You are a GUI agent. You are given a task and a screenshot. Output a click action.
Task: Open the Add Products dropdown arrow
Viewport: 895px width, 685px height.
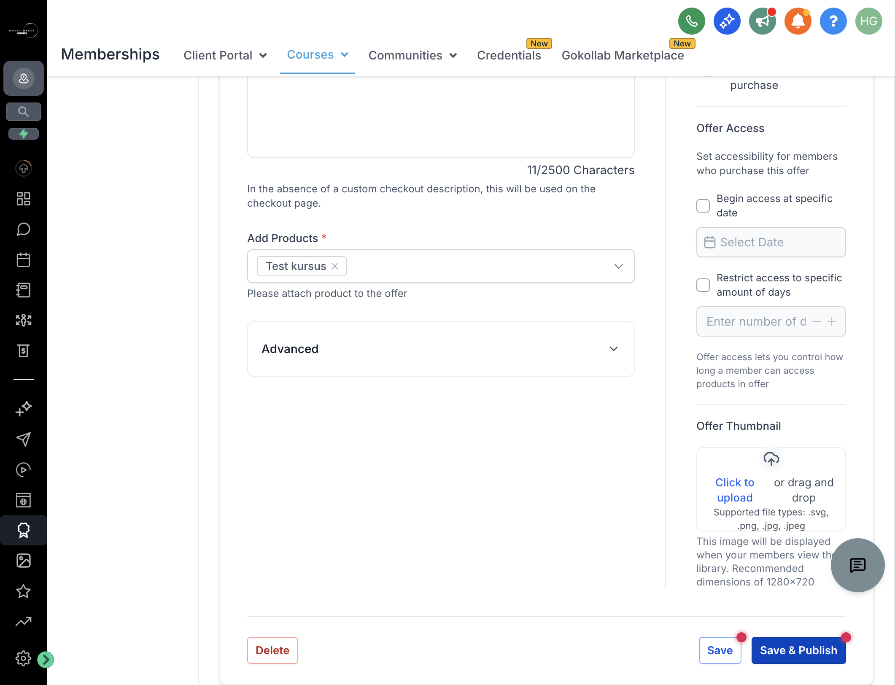click(618, 266)
